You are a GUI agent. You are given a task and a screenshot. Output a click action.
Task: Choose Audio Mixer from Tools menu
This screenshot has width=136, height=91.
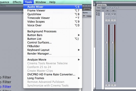53,7
